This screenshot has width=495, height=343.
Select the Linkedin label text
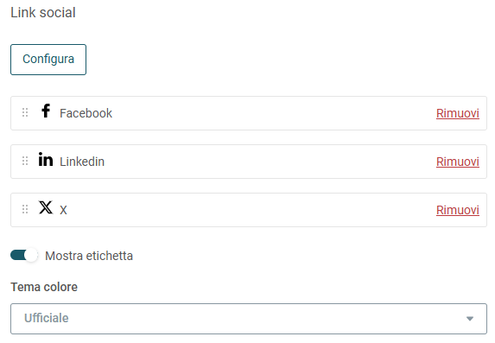[82, 162]
